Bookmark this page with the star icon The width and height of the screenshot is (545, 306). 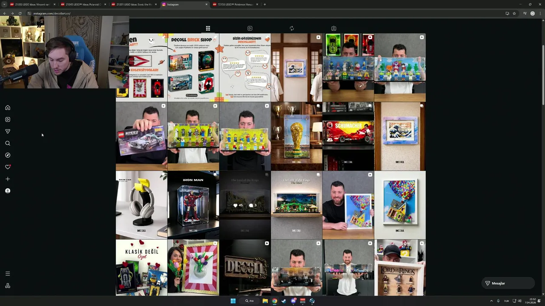(514, 13)
